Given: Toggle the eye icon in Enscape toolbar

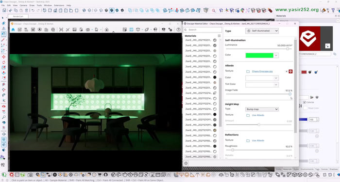Looking at the screenshot, I should tap(164, 30).
